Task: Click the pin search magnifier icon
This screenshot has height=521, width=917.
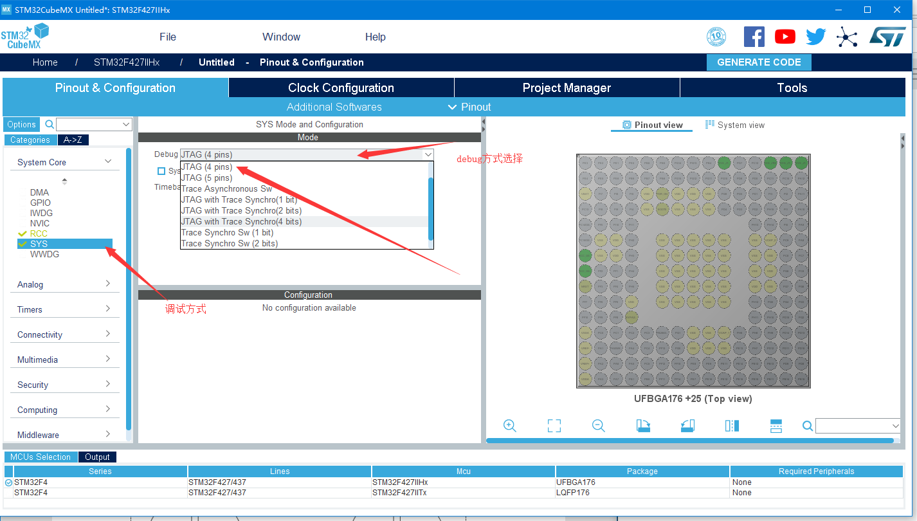Action: coord(808,426)
